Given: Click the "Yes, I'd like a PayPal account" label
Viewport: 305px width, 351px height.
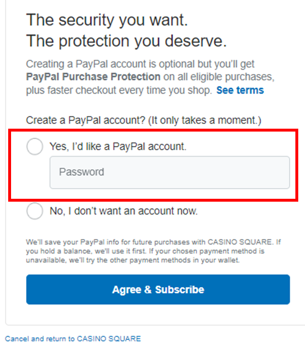Looking at the screenshot, I should coord(117,147).
